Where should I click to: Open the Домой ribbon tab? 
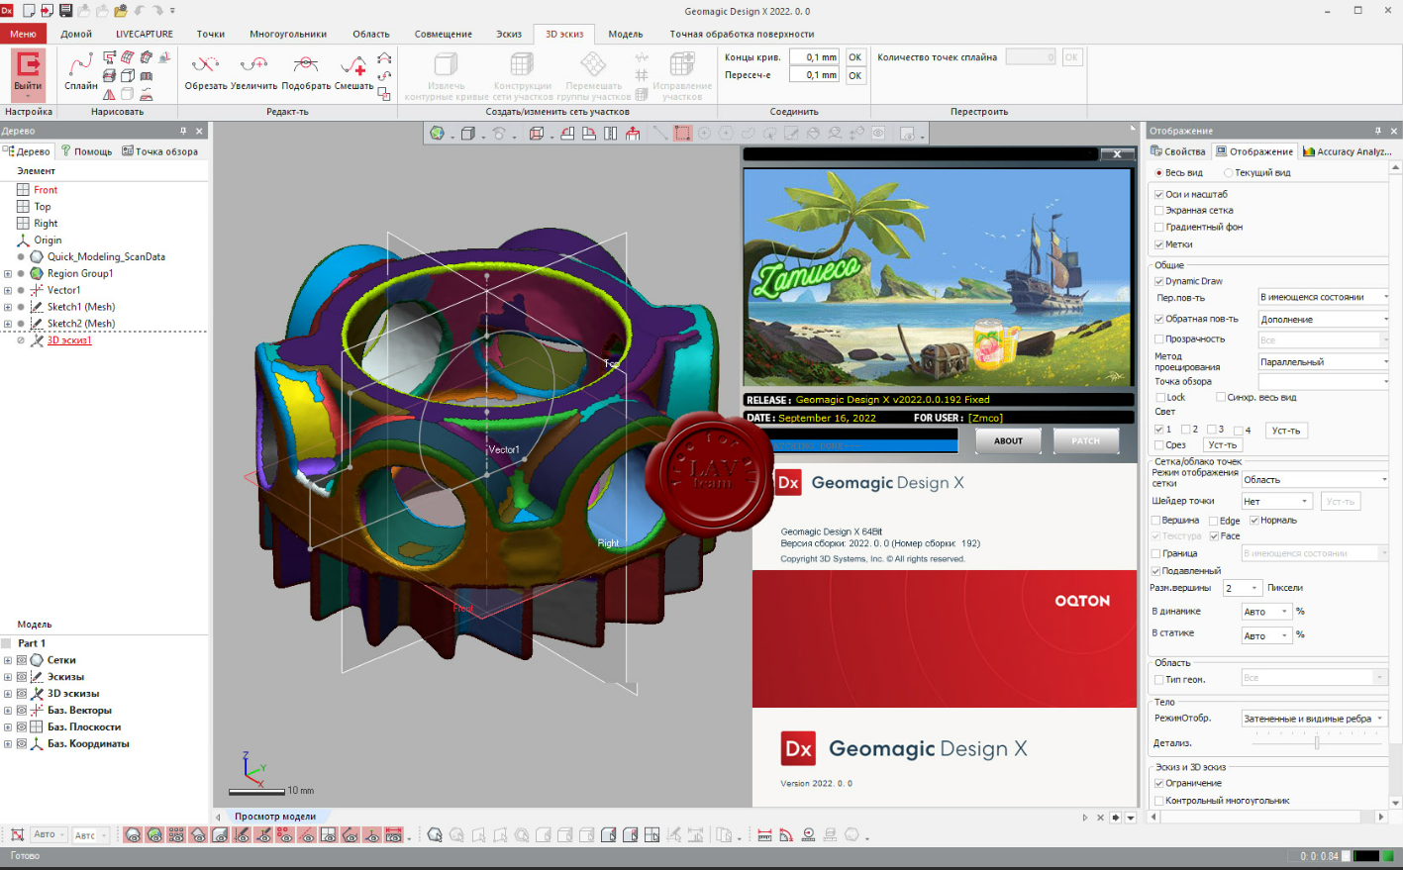point(76,34)
